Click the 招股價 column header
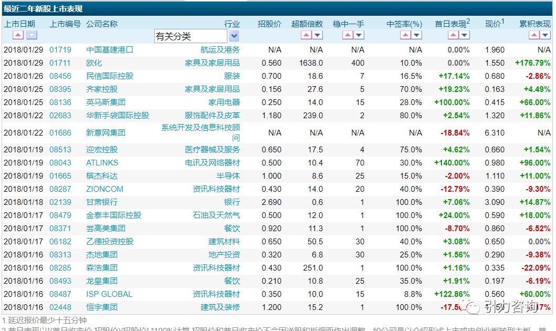The height and width of the screenshot is (331, 556). pyautogui.click(x=269, y=24)
